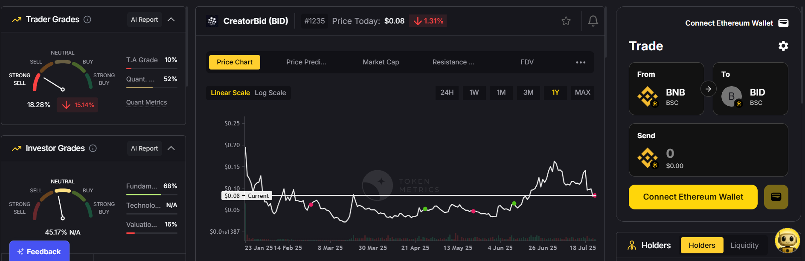Set chart range to 3M

pyautogui.click(x=529, y=93)
